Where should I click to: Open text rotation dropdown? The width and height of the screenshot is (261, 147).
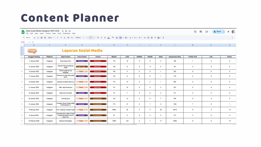140,38
